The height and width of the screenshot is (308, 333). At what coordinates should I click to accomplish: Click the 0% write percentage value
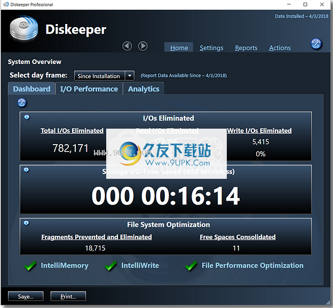coord(260,154)
